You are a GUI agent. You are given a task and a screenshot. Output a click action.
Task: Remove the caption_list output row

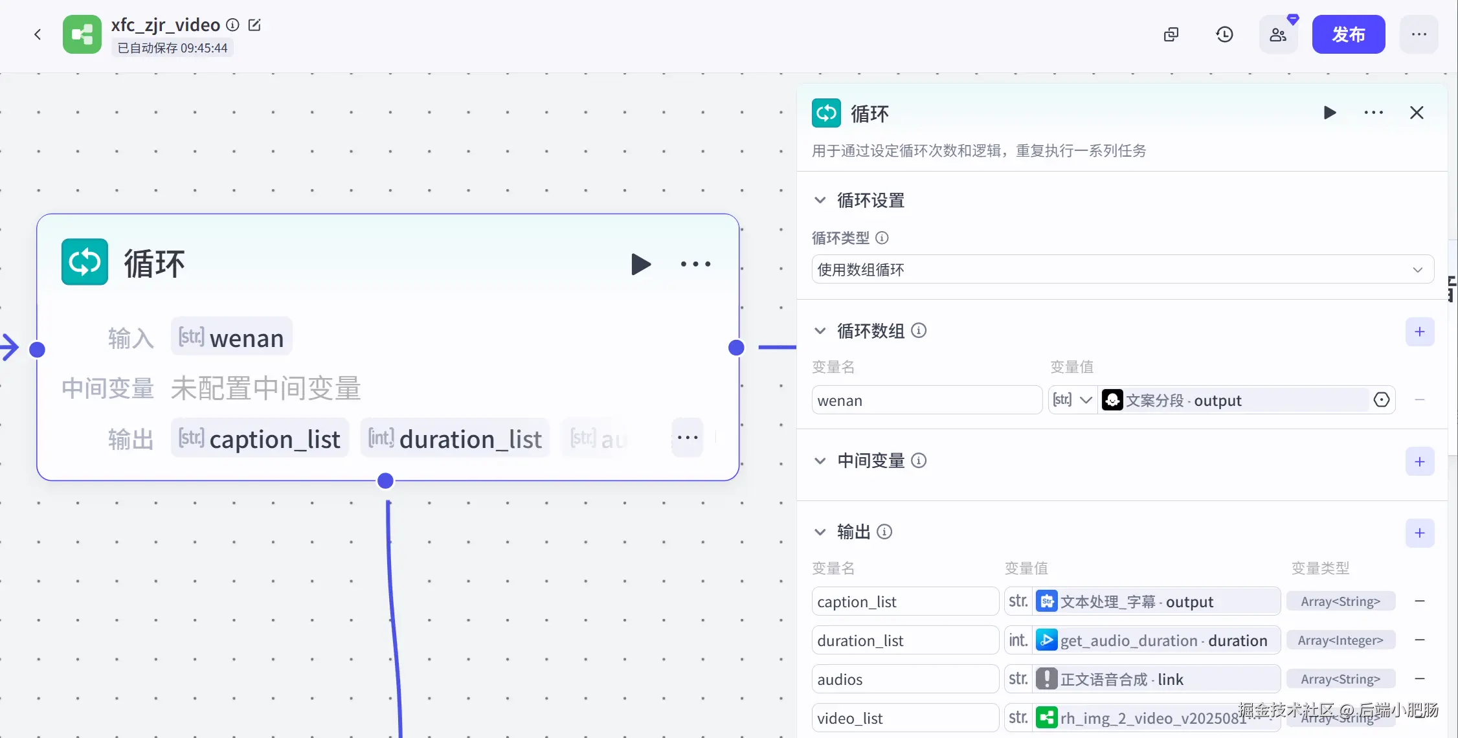[x=1420, y=601]
